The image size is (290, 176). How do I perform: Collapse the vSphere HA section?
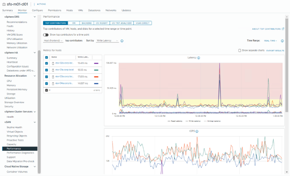pos(34,52)
